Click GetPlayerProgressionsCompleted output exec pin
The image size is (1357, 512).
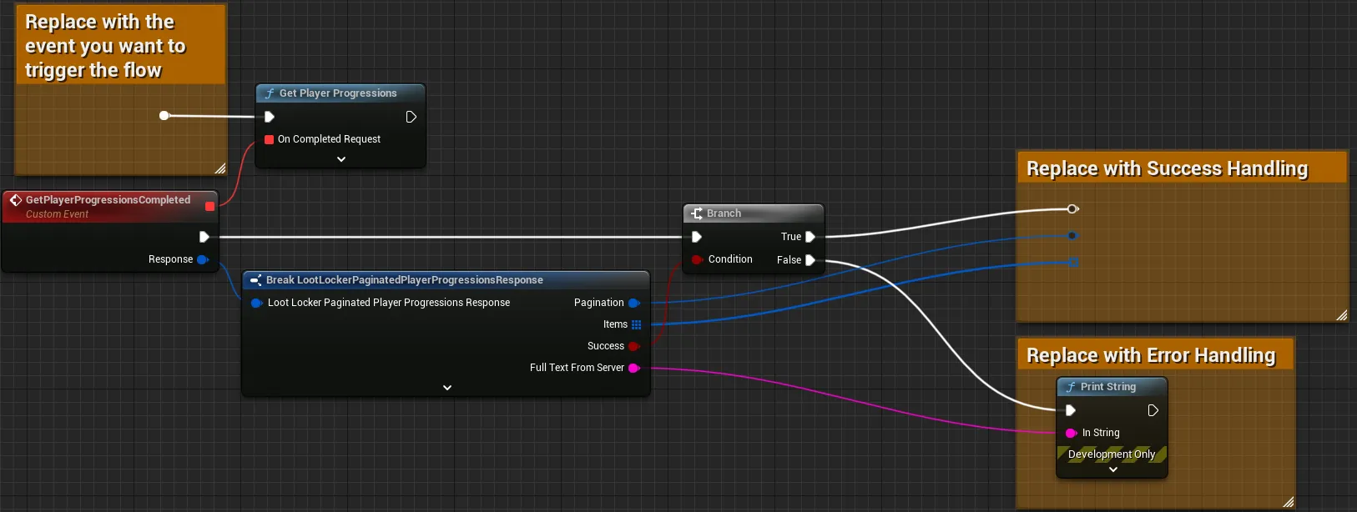point(204,237)
